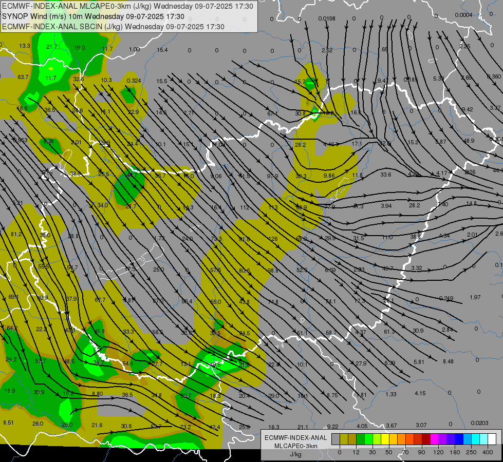
Task: Click the purple legend swatch after 120
Action: click(x=443, y=439)
